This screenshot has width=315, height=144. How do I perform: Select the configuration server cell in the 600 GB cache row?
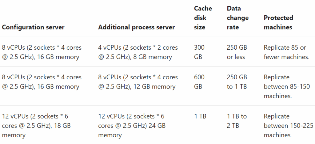coord(42,82)
